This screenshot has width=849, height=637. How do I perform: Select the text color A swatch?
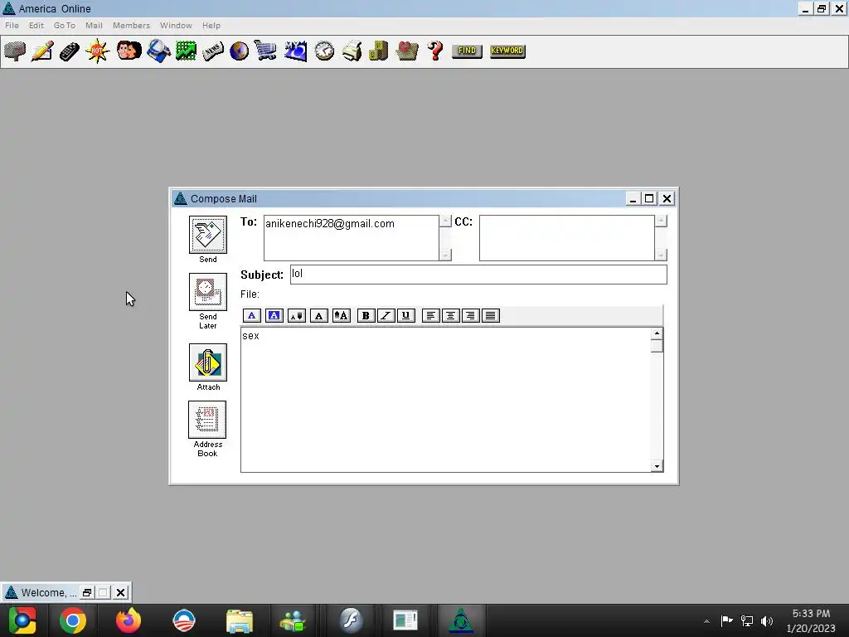pyautogui.click(x=252, y=315)
